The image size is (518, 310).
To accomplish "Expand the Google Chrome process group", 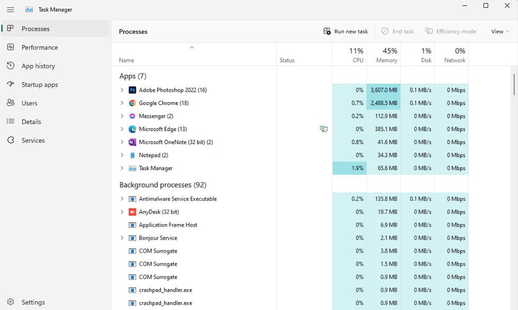I will (122, 103).
